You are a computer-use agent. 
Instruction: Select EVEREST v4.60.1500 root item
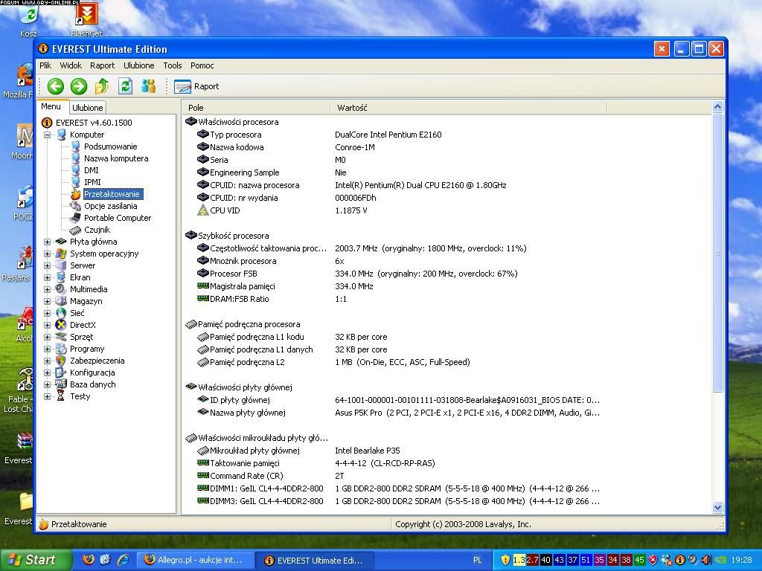(94, 123)
